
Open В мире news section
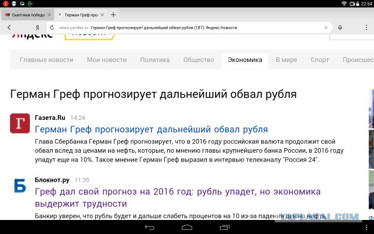point(286,60)
